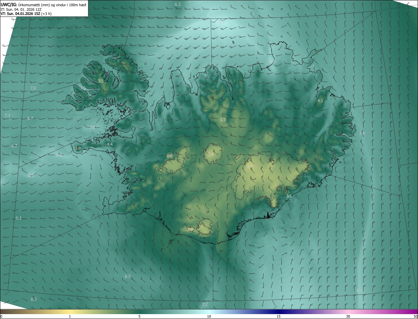Viewport: 418px width, 319px height.
Task: Click the 2.4 value label on the glacier
Action: point(210,154)
